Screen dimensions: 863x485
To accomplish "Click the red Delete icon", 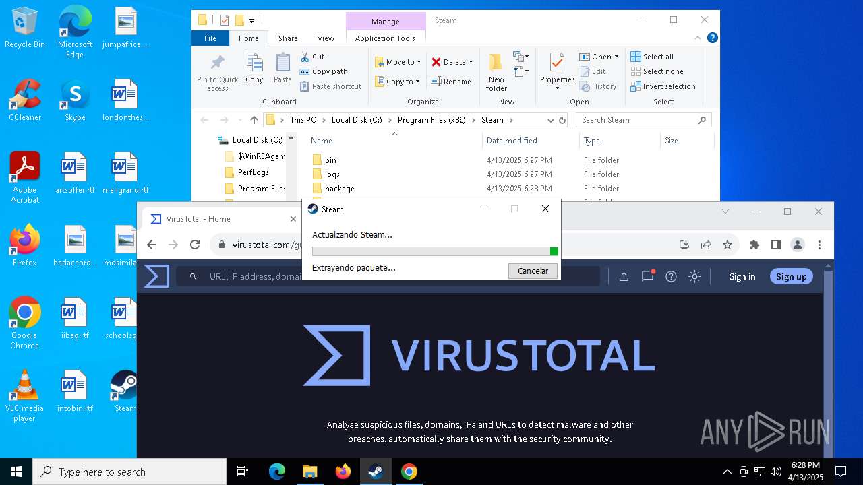I will (436, 62).
